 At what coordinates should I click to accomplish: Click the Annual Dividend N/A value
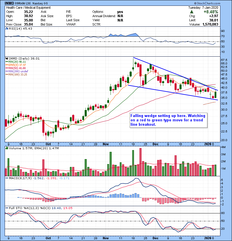(x=120, y=16)
